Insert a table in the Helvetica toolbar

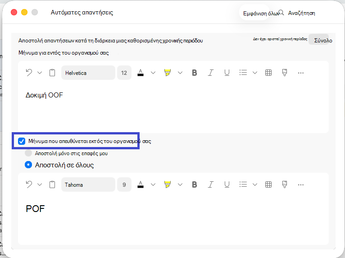[x=268, y=73]
